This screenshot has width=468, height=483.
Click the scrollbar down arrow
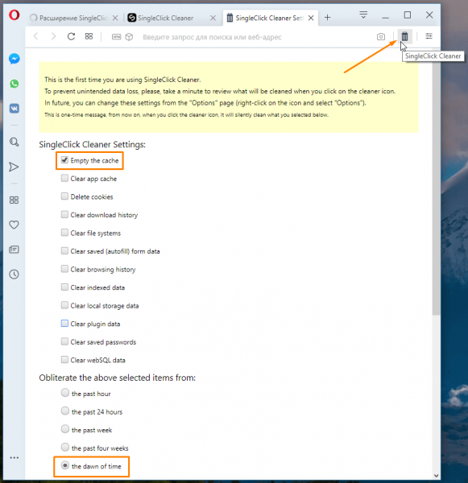pyautogui.click(x=436, y=476)
